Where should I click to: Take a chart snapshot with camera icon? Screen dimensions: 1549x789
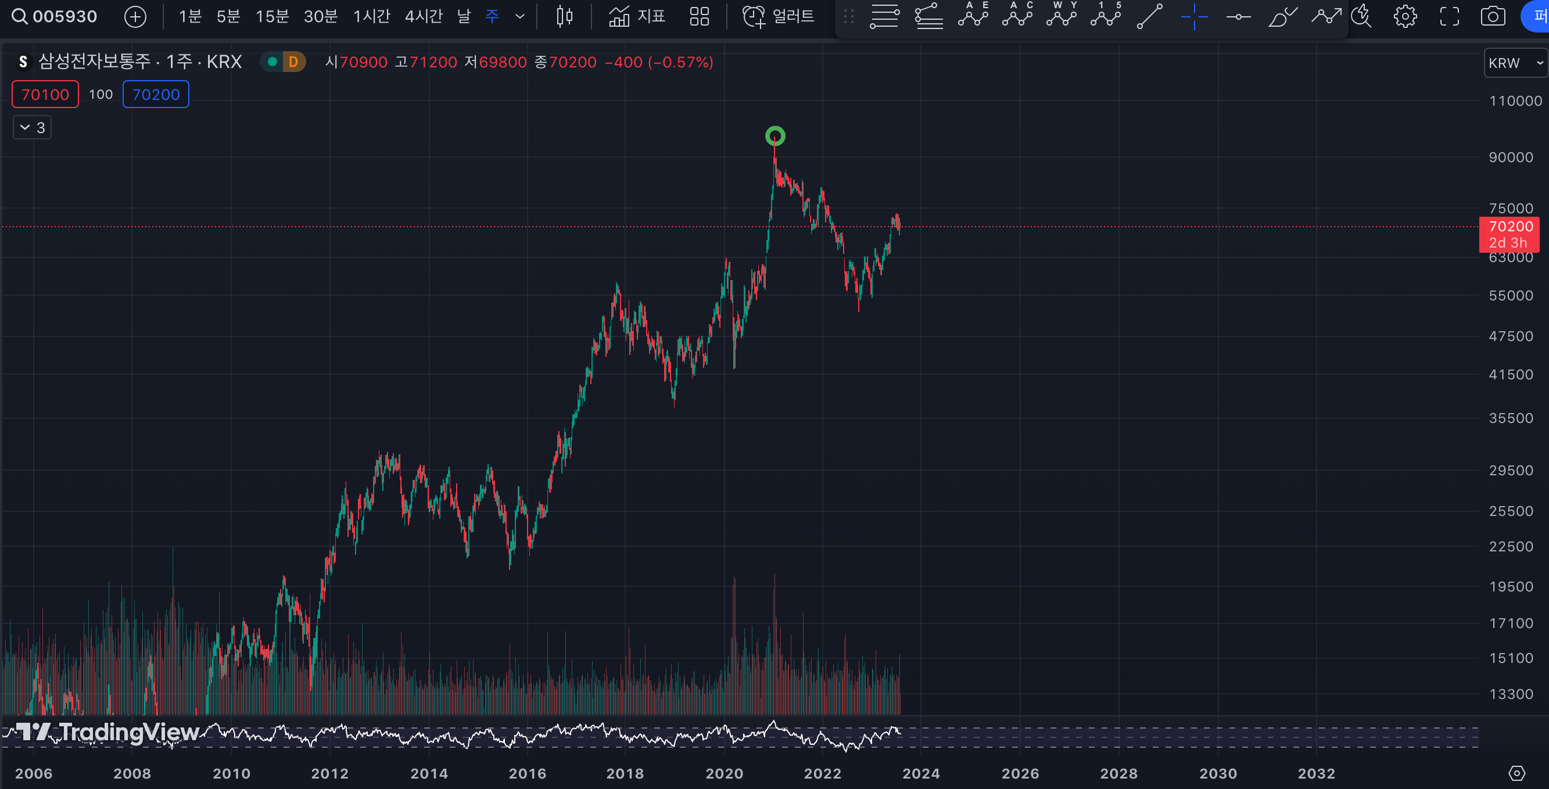point(1493,16)
